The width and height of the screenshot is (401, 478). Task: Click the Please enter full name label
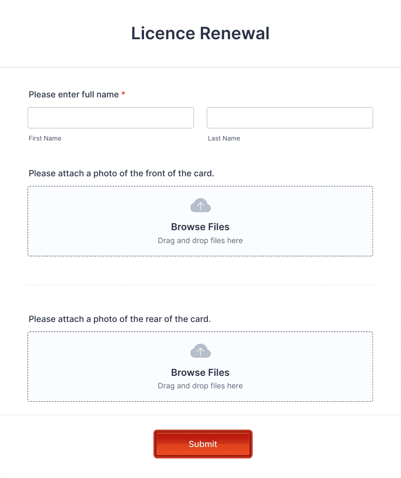[73, 94]
